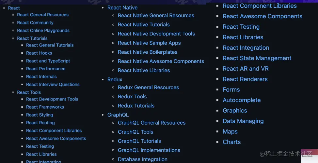The width and height of the screenshot is (318, 163).
Task: Select React and TypeScript
Action: [48, 61]
